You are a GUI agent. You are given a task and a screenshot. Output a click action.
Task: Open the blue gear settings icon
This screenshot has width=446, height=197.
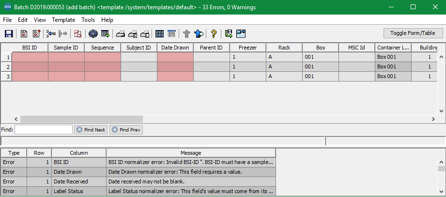click(93, 33)
